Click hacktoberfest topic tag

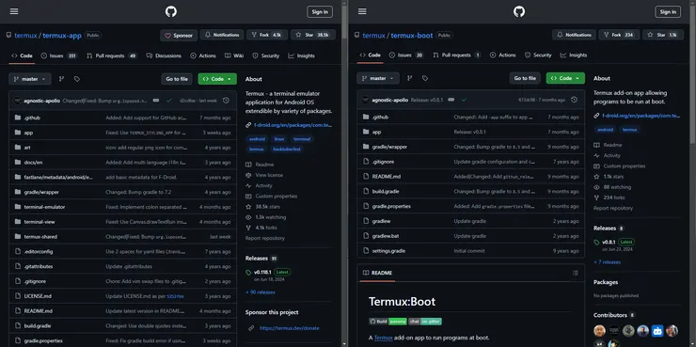tap(287, 150)
